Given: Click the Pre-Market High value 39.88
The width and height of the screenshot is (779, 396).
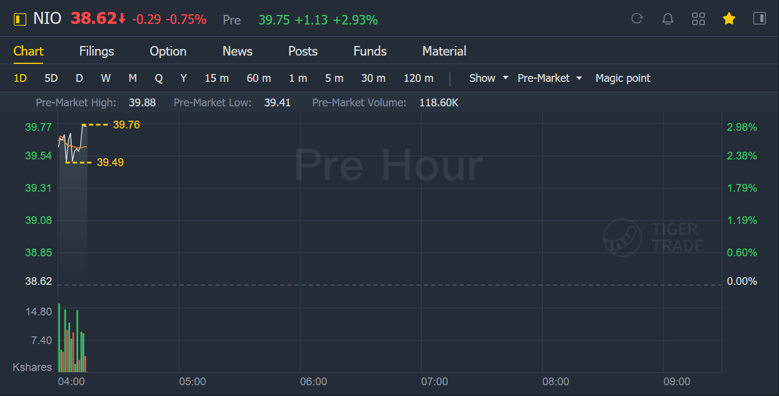Looking at the screenshot, I should point(142,103).
